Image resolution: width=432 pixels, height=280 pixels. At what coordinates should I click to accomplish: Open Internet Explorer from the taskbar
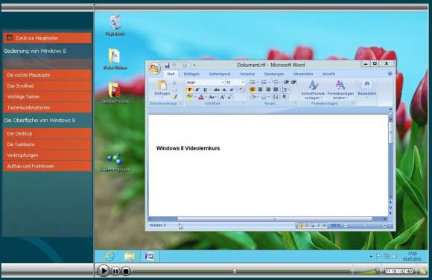click(x=109, y=256)
